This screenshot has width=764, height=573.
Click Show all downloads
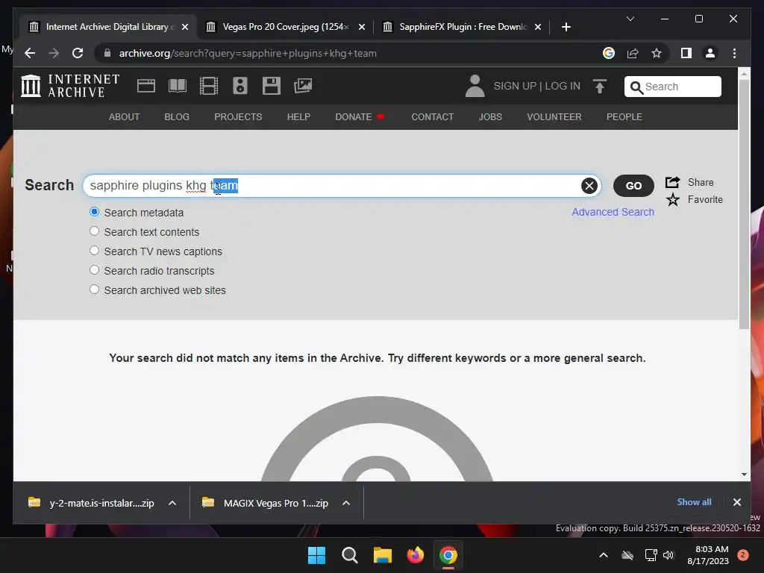point(694,502)
